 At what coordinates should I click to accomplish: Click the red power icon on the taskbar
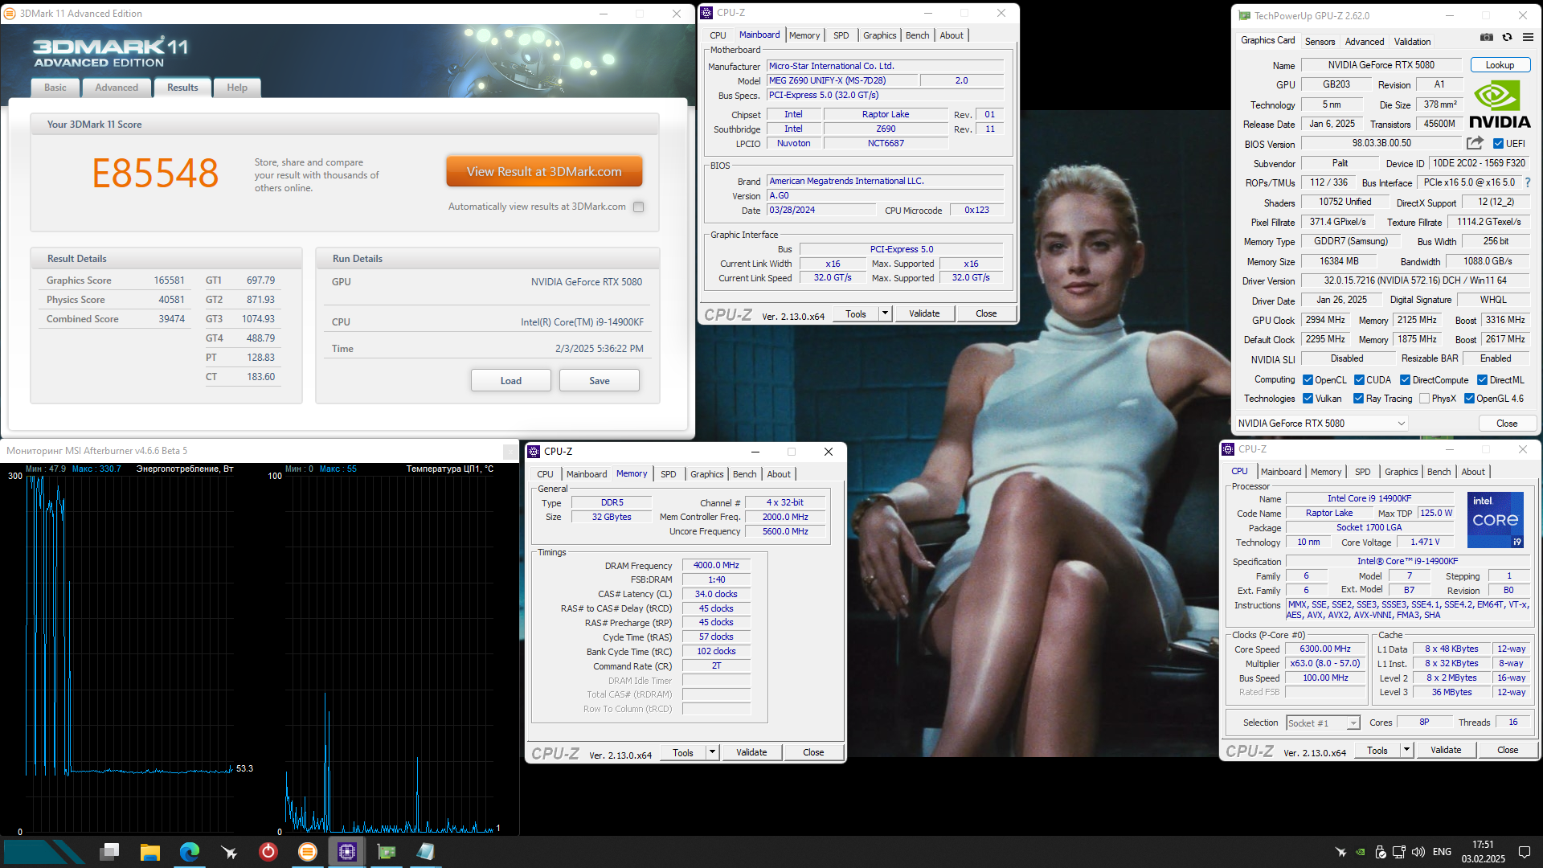[x=268, y=852]
